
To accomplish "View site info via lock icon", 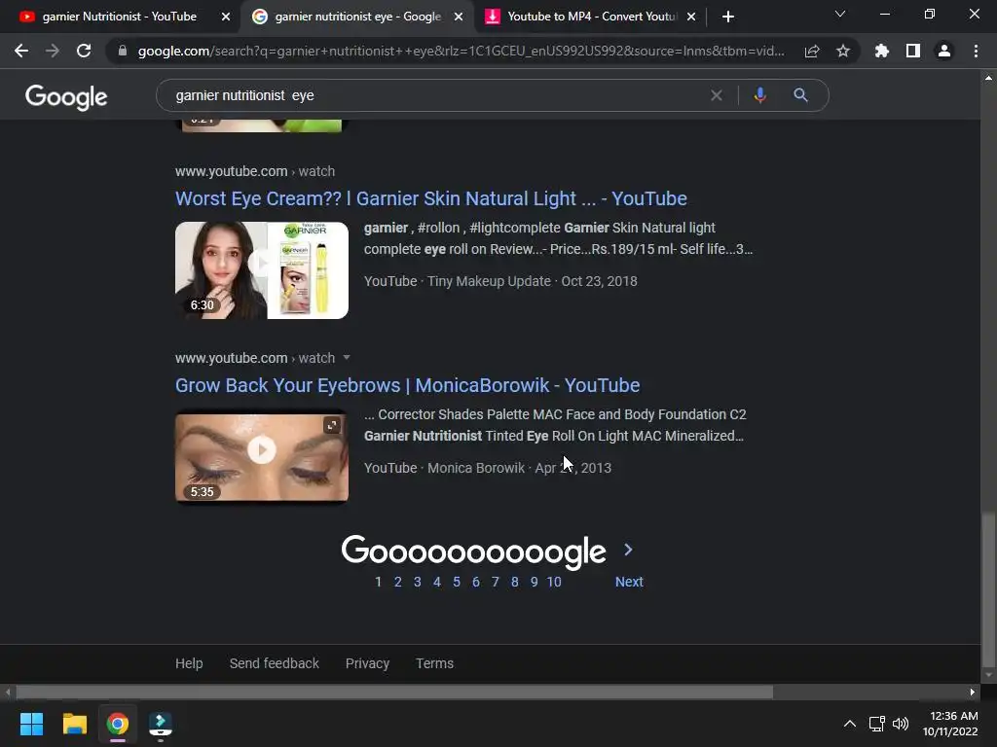I will pos(122,51).
